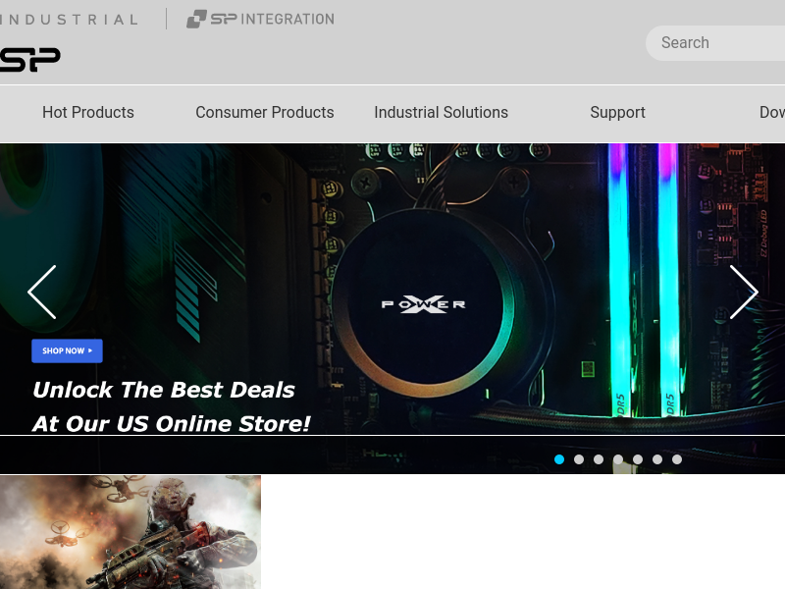
Task: Open the soldier game thumbnail image
Action: [x=131, y=532]
